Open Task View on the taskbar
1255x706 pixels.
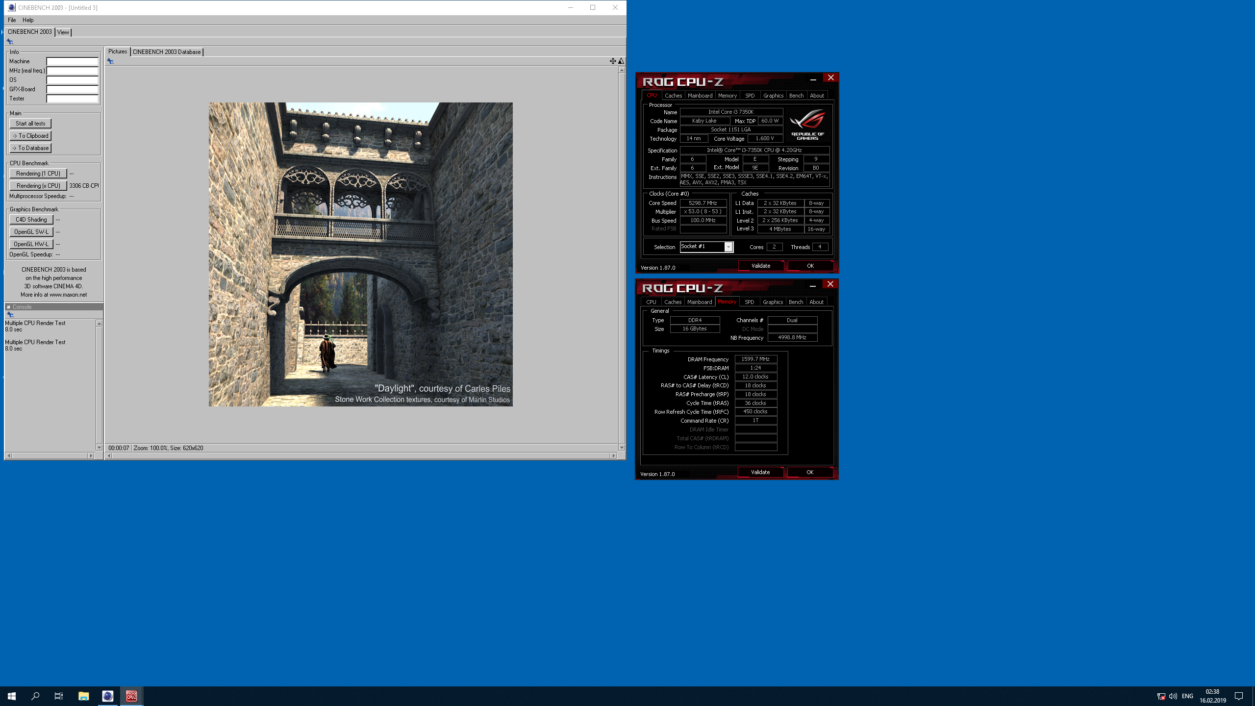pos(59,696)
